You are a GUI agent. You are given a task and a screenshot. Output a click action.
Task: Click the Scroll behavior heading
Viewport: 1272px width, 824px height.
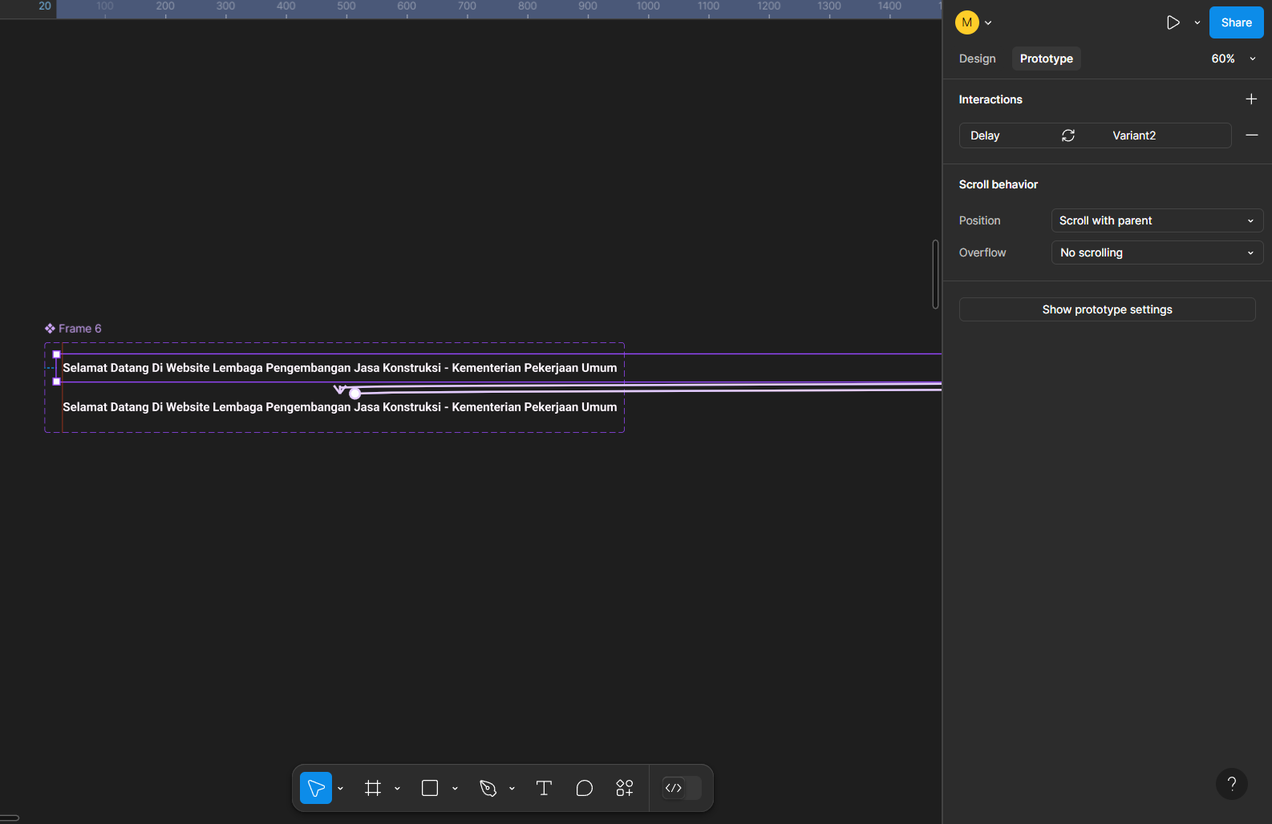click(x=999, y=184)
